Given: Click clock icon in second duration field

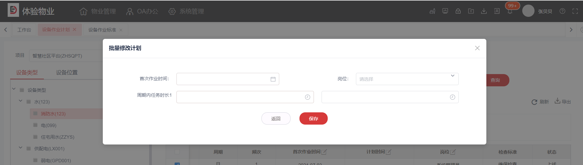Looking at the screenshot, I should pyautogui.click(x=452, y=97).
